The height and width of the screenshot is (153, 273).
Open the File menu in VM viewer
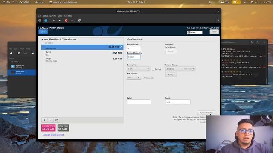[x=39, y=16]
